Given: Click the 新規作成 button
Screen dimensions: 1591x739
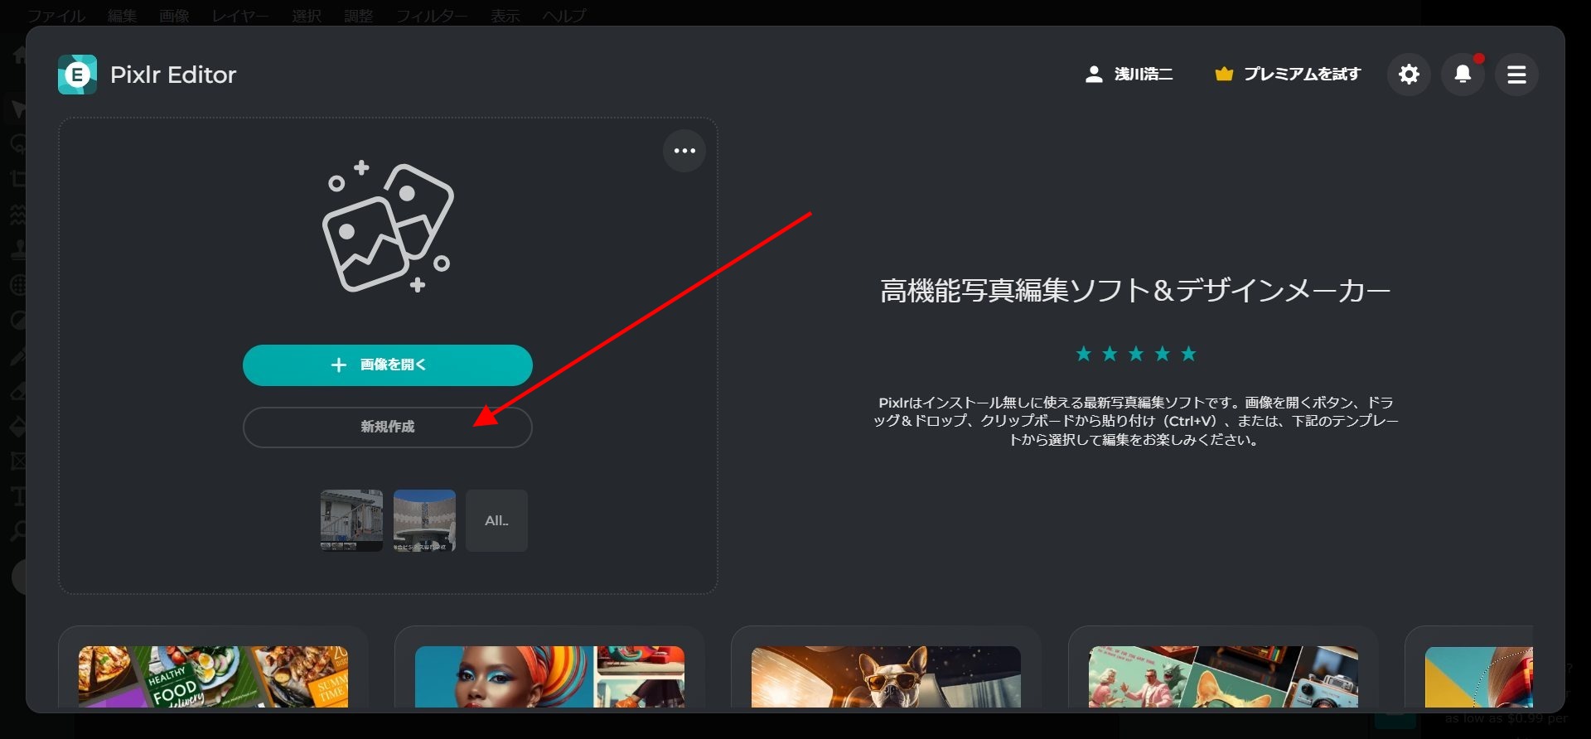Looking at the screenshot, I should 387,427.
